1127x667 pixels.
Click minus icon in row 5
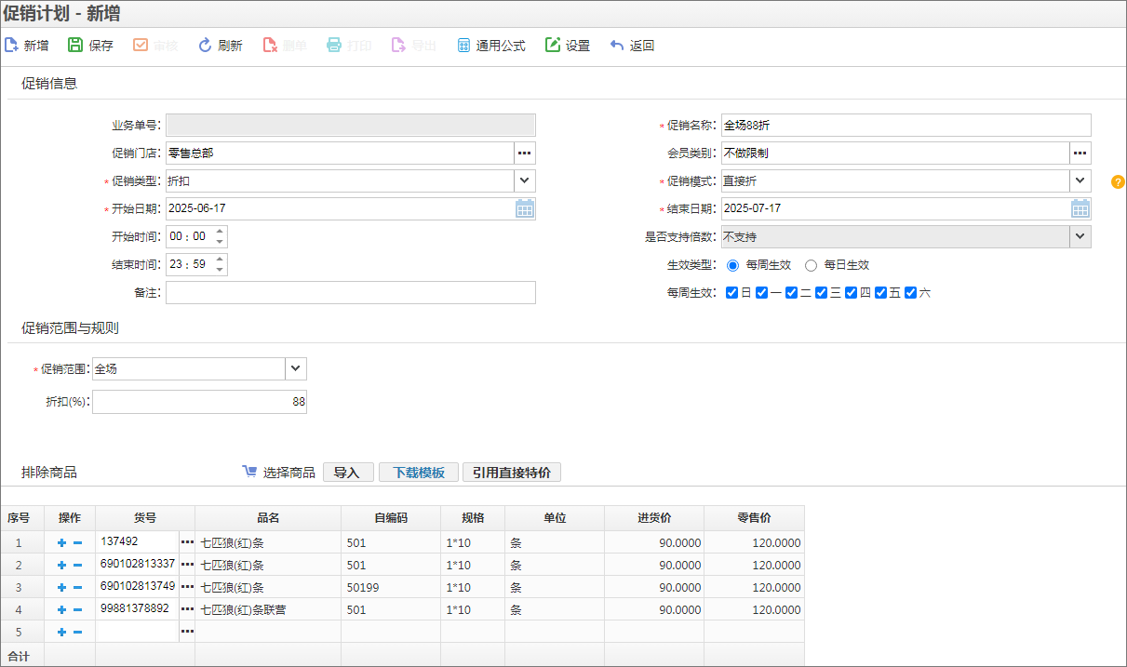click(78, 632)
